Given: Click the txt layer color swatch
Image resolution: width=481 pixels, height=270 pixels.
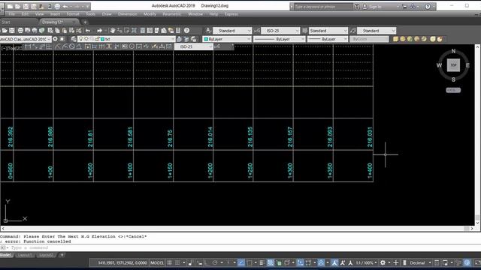Looking at the screenshot, I should click(102, 39).
